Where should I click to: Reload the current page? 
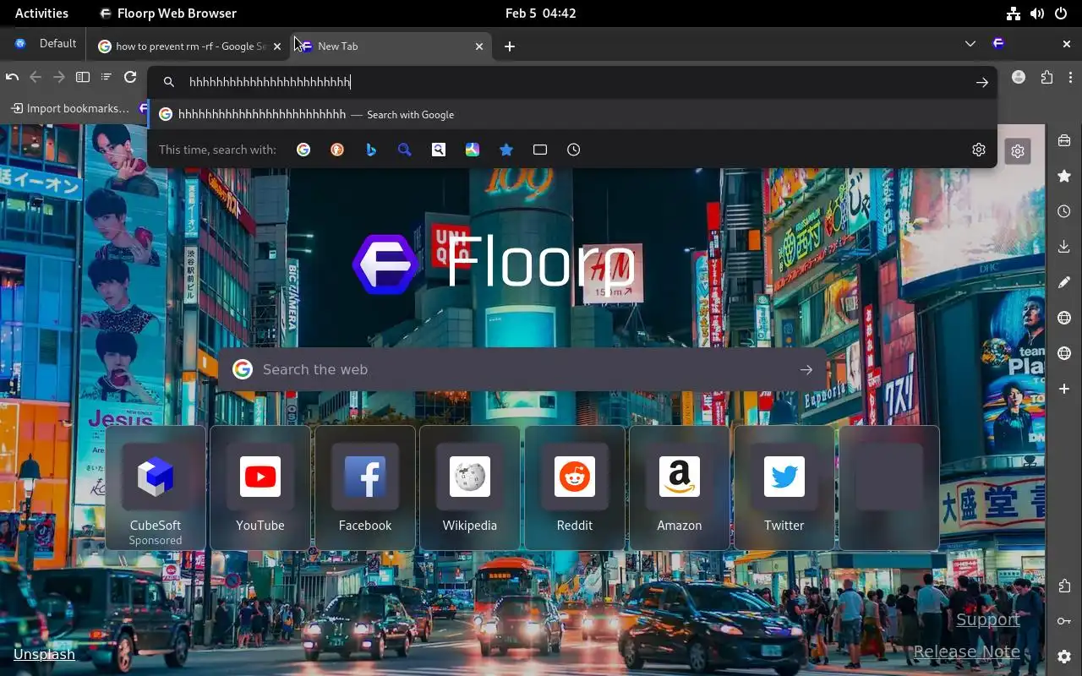coord(130,77)
